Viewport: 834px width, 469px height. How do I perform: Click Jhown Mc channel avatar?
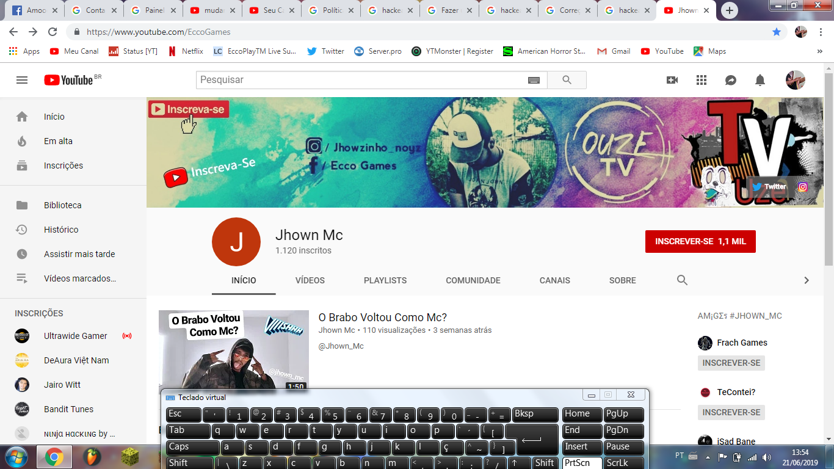pos(236,242)
